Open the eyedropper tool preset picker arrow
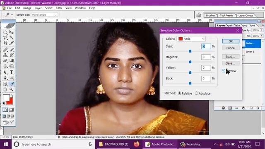Viewport: 265px width, 149px height. (x=12, y=15)
